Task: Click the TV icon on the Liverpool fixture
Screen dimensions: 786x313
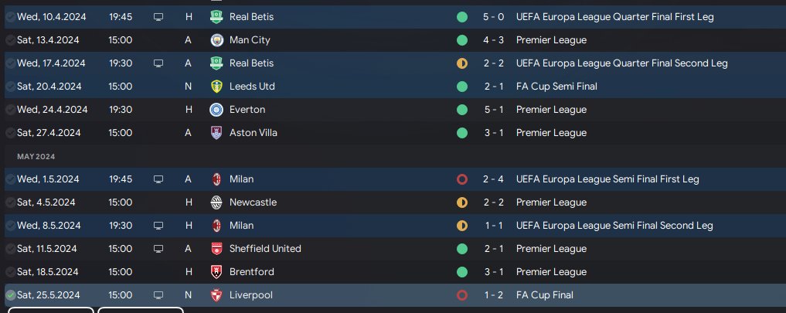Action: (x=158, y=295)
